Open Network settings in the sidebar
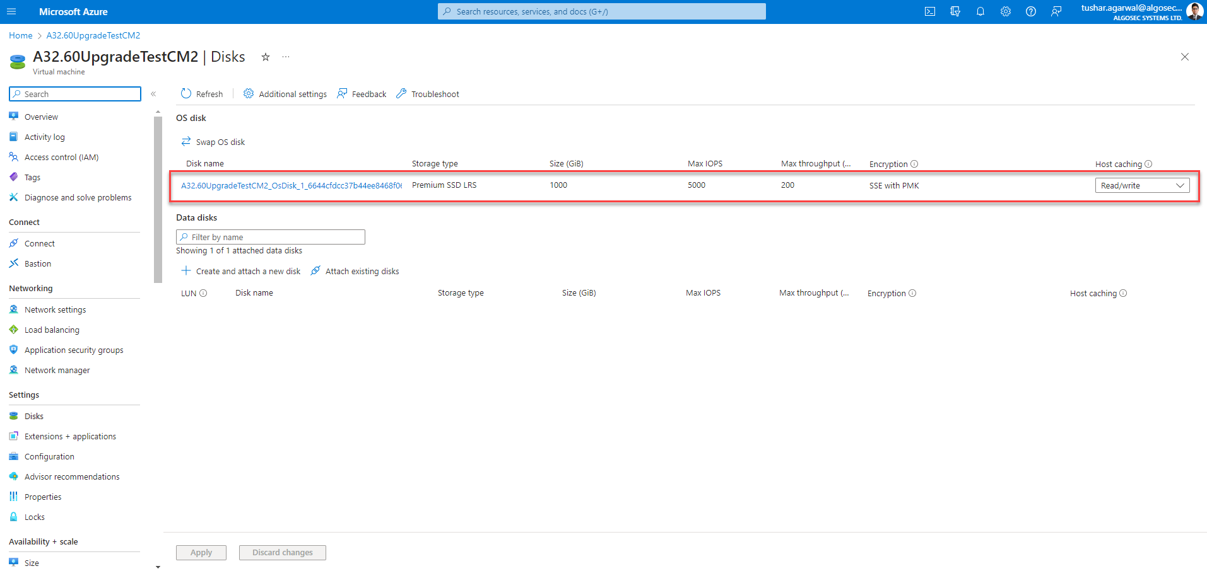The width and height of the screenshot is (1207, 571). tap(55, 309)
